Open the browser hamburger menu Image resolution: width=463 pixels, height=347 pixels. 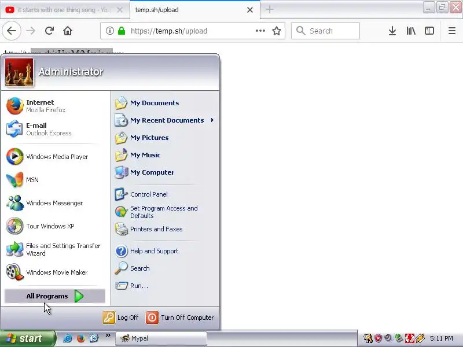pos(452,31)
